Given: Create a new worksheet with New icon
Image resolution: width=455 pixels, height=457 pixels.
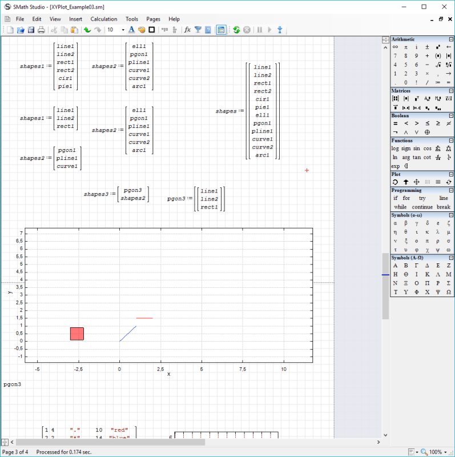Looking at the screenshot, I should pos(10,30).
